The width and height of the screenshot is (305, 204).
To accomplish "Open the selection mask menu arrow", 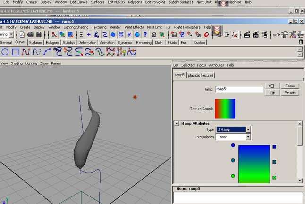I will 81,35.
